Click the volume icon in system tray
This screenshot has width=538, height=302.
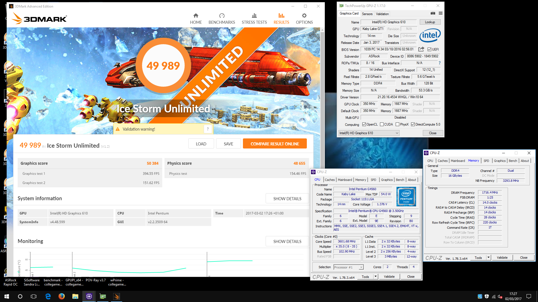500,296
